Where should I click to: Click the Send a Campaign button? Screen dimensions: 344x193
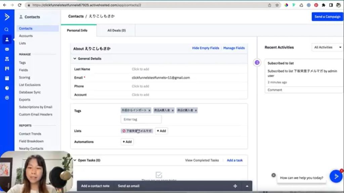[327, 17]
